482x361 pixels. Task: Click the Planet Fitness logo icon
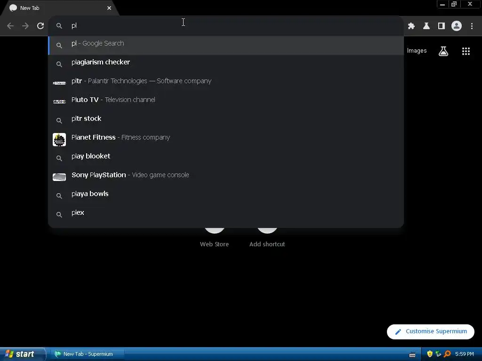coord(59,139)
